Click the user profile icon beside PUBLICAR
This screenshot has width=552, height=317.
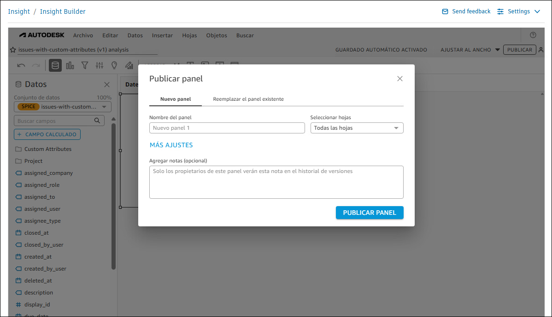coord(541,50)
